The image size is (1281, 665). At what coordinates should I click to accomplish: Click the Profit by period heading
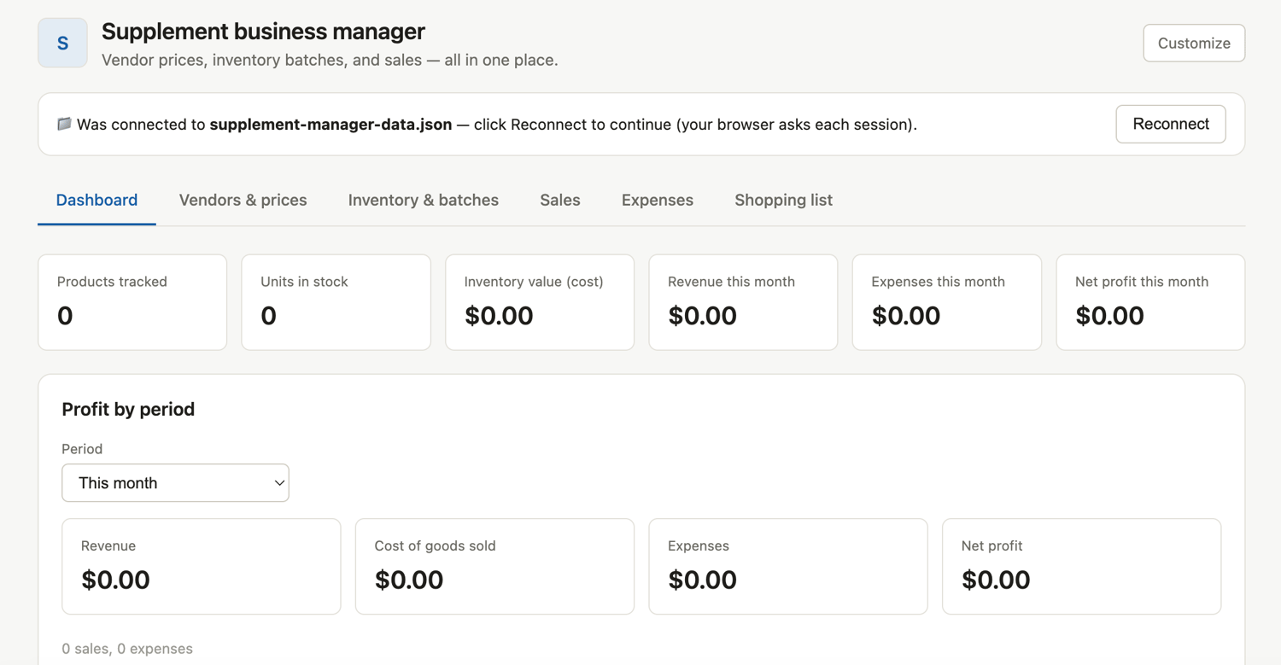click(128, 409)
